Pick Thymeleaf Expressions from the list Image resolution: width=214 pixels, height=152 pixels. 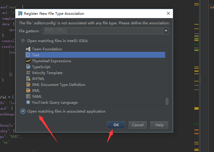(x=95, y=61)
